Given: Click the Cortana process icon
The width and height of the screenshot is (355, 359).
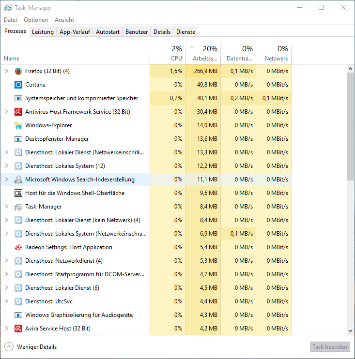Looking at the screenshot, I should coord(18,85).
